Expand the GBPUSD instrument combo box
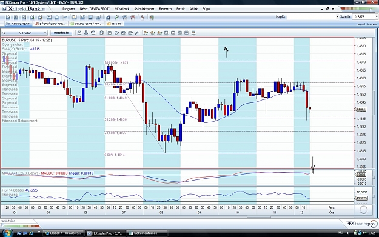Screen dimensions: 379x237 45,33
